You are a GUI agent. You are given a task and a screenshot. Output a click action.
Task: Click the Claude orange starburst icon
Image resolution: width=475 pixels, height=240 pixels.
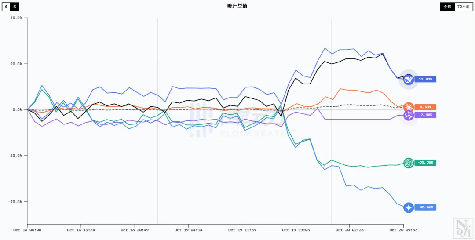click(409, 107)
